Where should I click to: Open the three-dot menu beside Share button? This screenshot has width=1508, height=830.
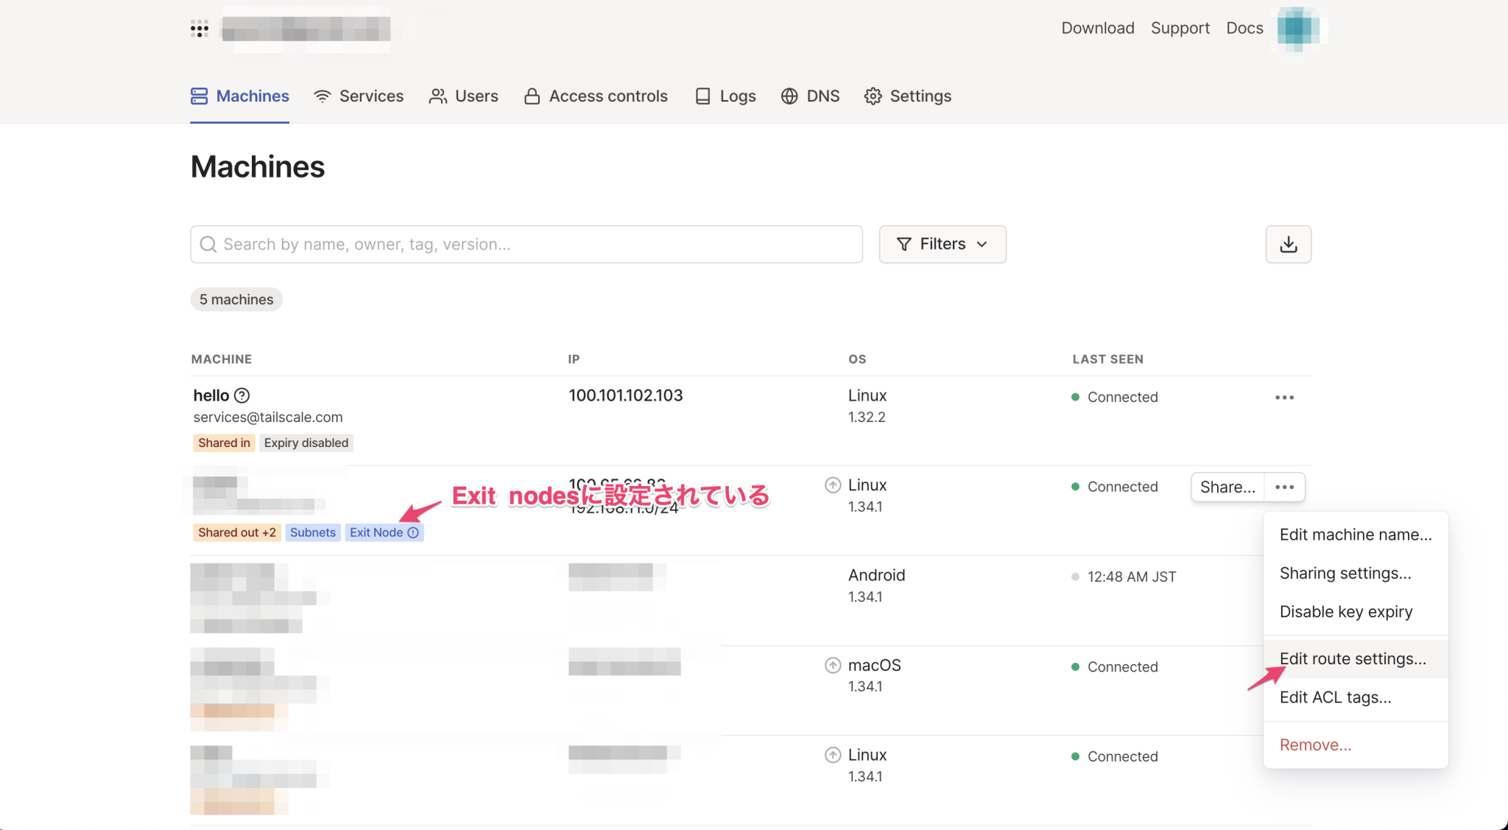pos(1284,487)
